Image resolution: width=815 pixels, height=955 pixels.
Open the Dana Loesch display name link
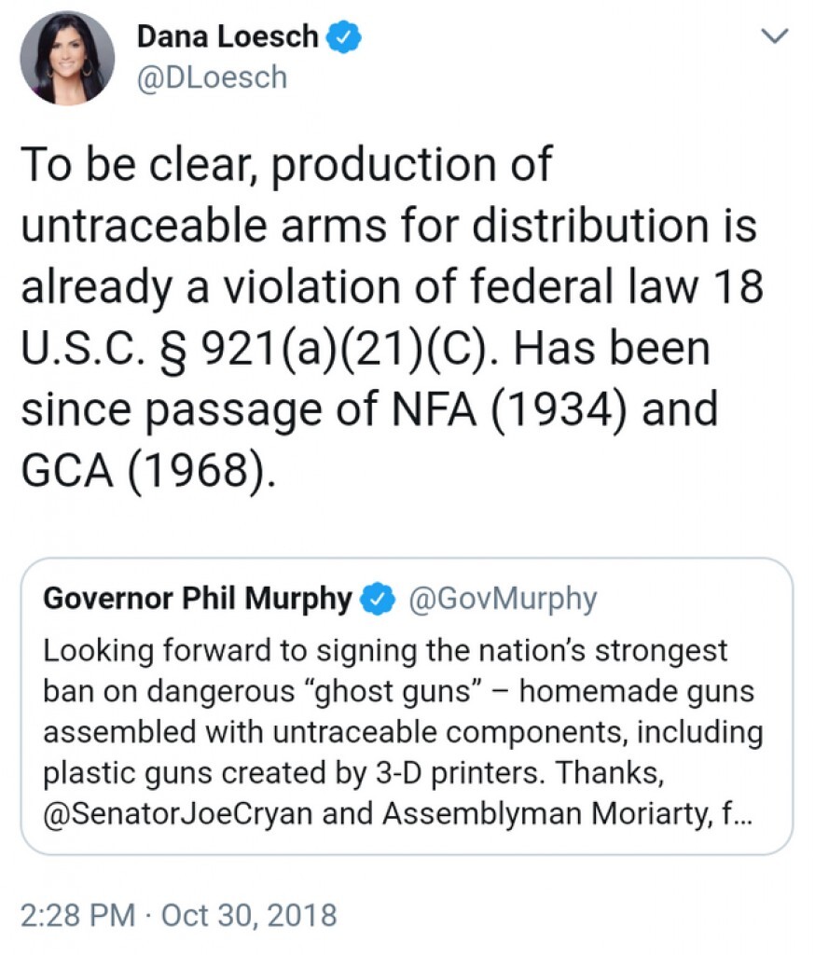coord(228,36)
